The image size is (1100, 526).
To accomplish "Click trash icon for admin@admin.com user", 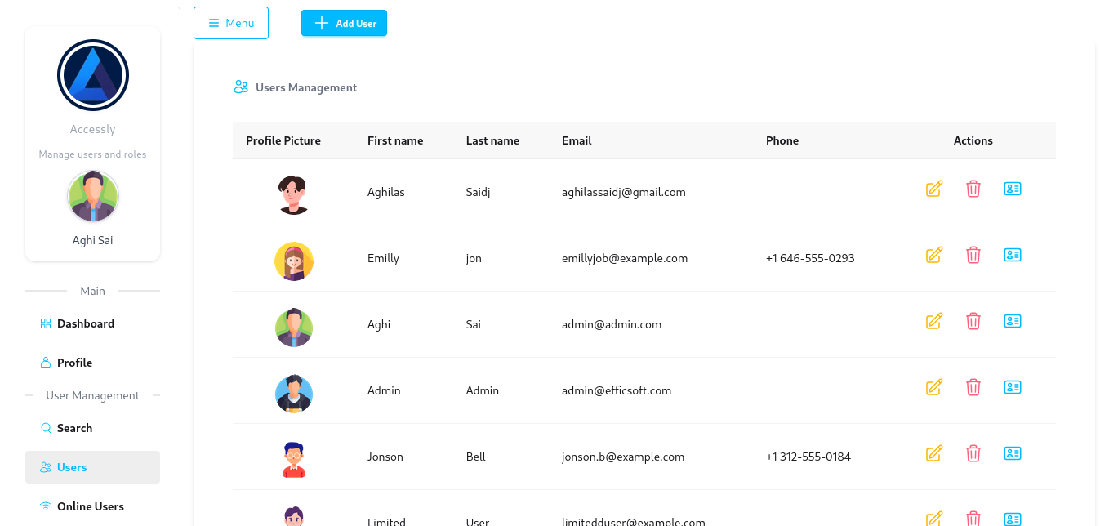I will pos(973,321).
